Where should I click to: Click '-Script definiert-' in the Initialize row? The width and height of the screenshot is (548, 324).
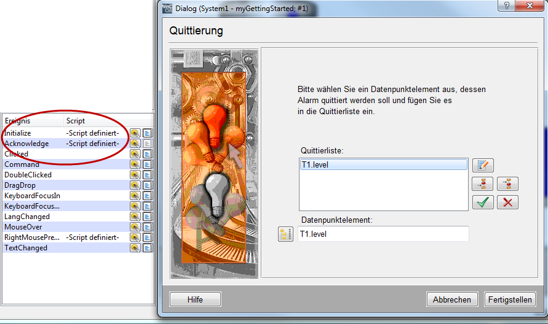point(93,133)
